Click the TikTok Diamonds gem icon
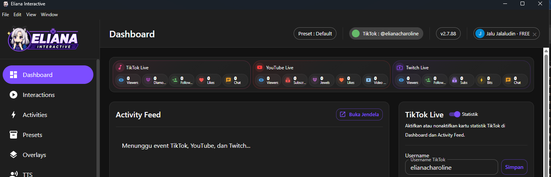The height and width of the screenshot is (177, 551). point(148,80)
